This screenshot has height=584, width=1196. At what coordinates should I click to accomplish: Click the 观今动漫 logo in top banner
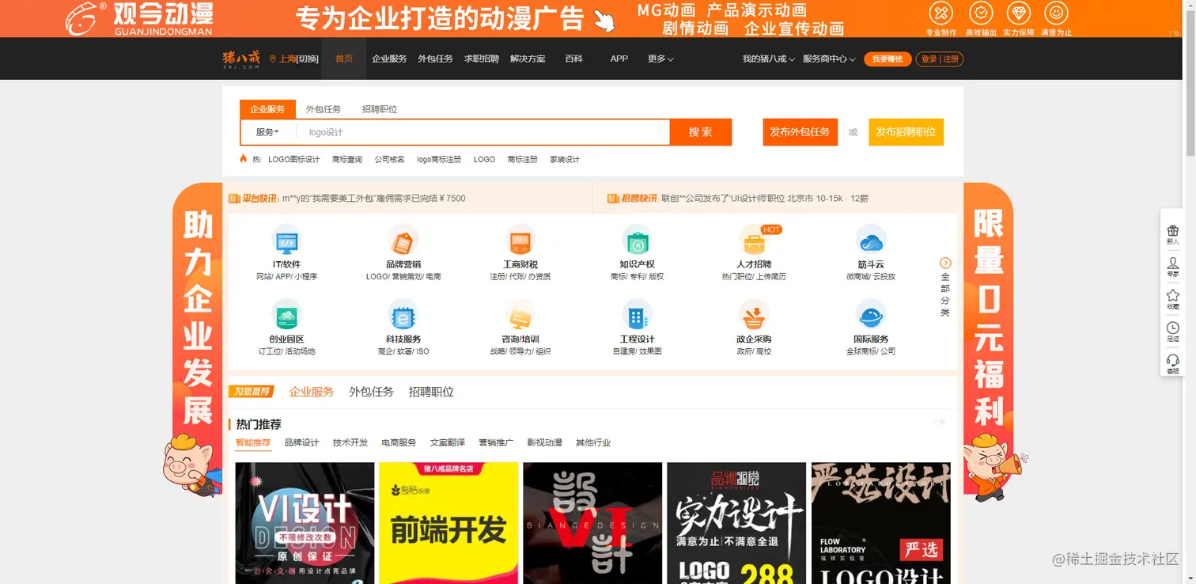[x=139, y=18]
